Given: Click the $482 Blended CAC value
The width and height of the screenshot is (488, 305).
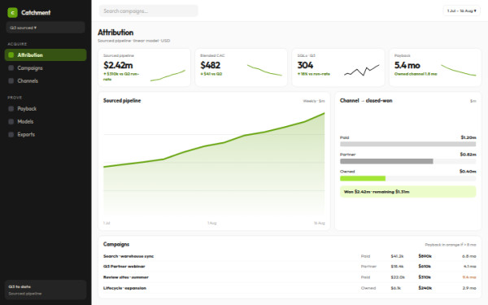Looking at the screenshot, I should pos(211,65).
